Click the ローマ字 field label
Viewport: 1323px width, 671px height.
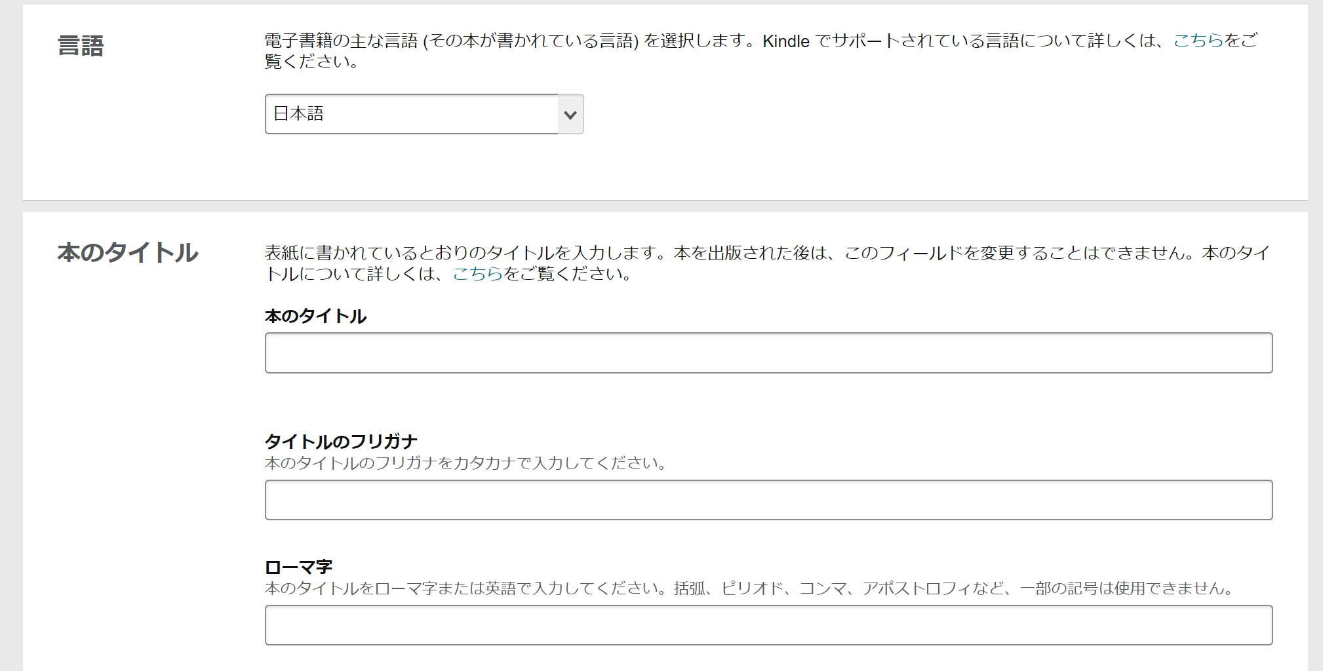pyautogui.click(x=298, y=567)
